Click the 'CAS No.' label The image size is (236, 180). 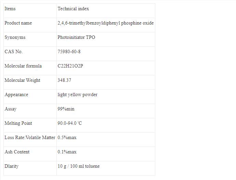(13, 52)
